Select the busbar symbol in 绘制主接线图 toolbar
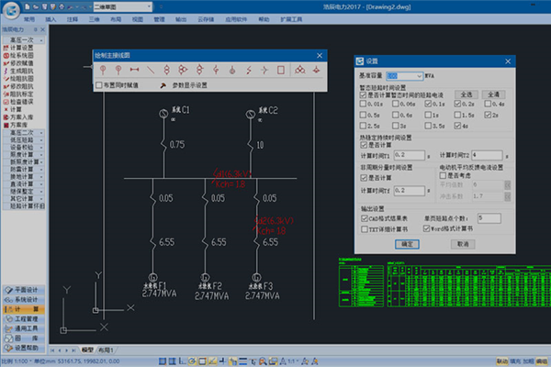The width and height of the screenshot is (551, 367). [134, 70]
